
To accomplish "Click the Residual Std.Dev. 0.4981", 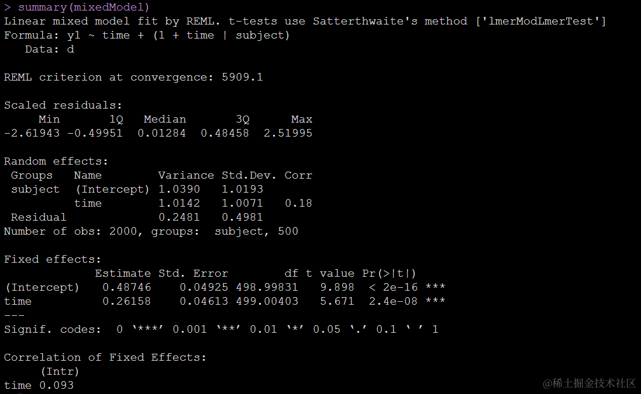I will tap(242, 217).
